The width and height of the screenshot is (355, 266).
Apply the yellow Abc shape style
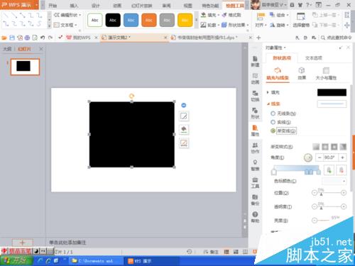click(185, 20)
